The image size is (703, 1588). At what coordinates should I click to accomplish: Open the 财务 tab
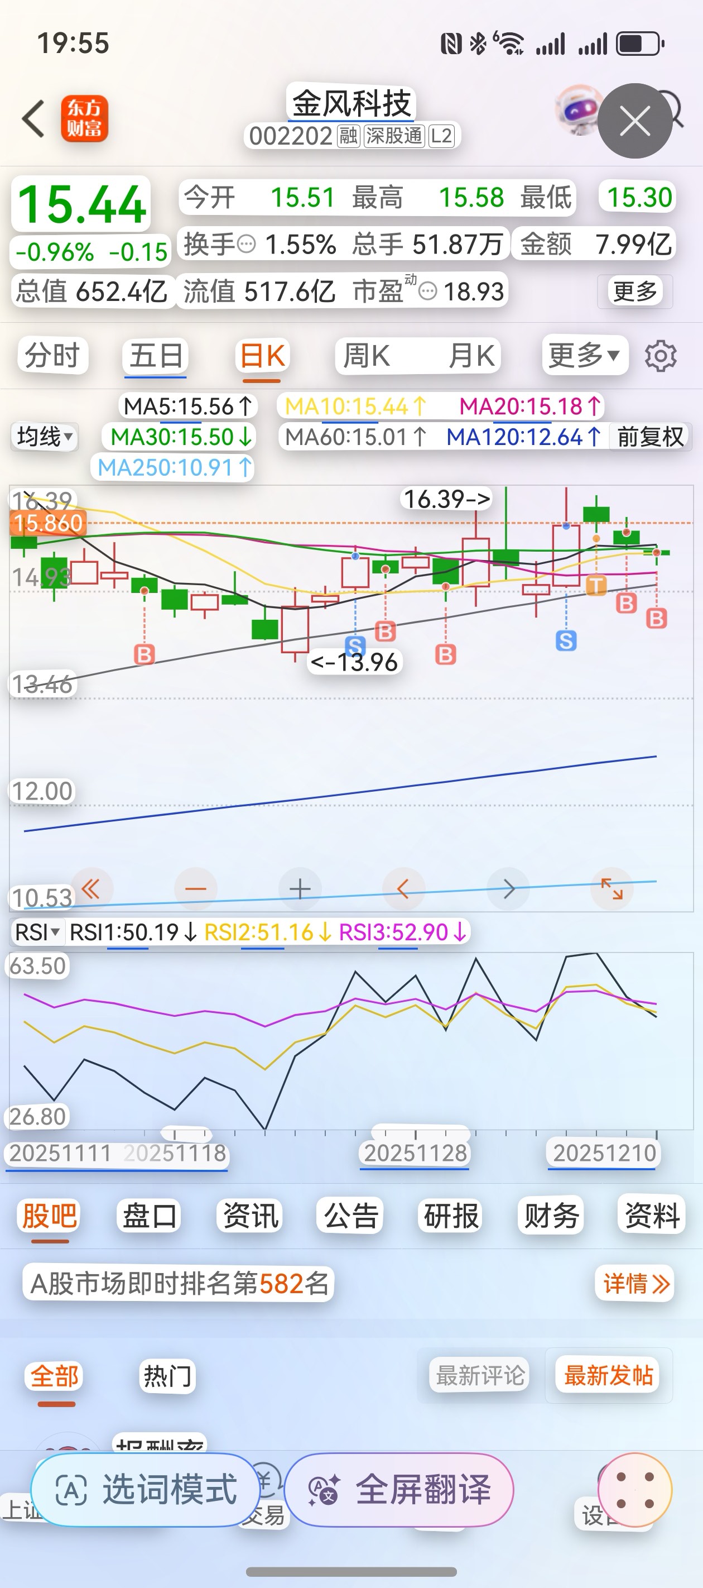pyautogui.click(x=551, y=1216)
